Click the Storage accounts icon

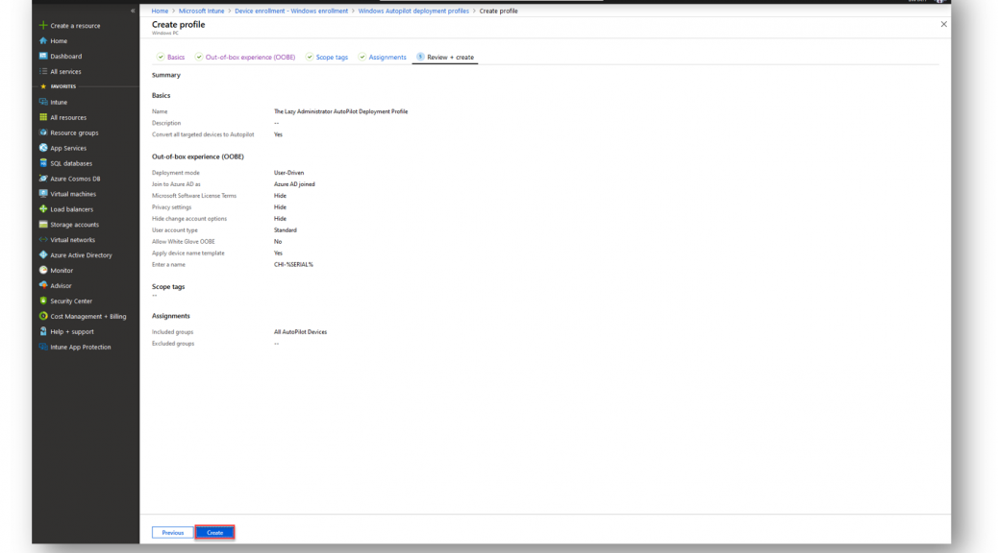pyautogui.click(x=43, y=225)
